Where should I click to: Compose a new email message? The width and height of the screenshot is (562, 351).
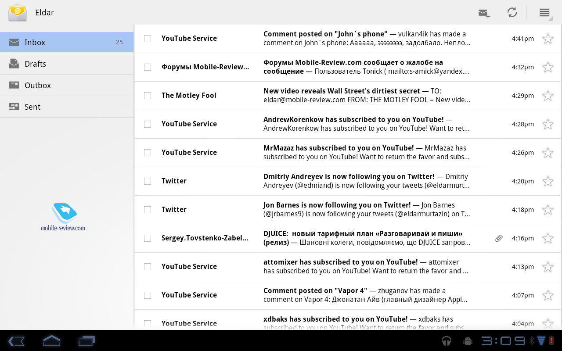484,13
